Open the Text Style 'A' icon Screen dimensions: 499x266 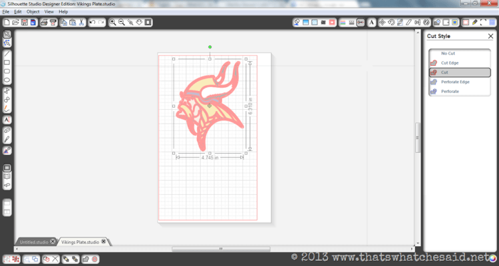point(371,22)
